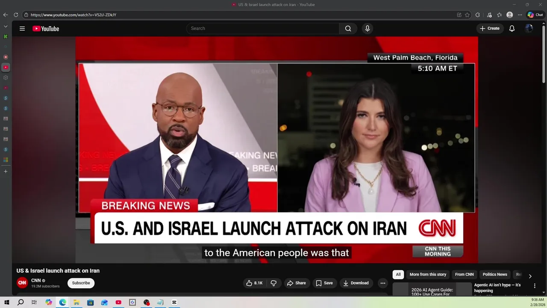547x308 pixels.
Task: Add a new tab with plus button
Action: pos(6,171)
